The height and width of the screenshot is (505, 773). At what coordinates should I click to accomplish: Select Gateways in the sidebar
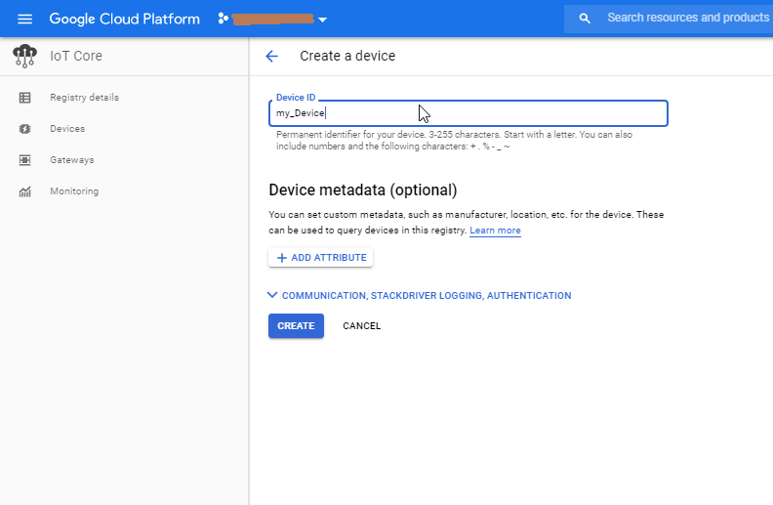click(71, 160)
